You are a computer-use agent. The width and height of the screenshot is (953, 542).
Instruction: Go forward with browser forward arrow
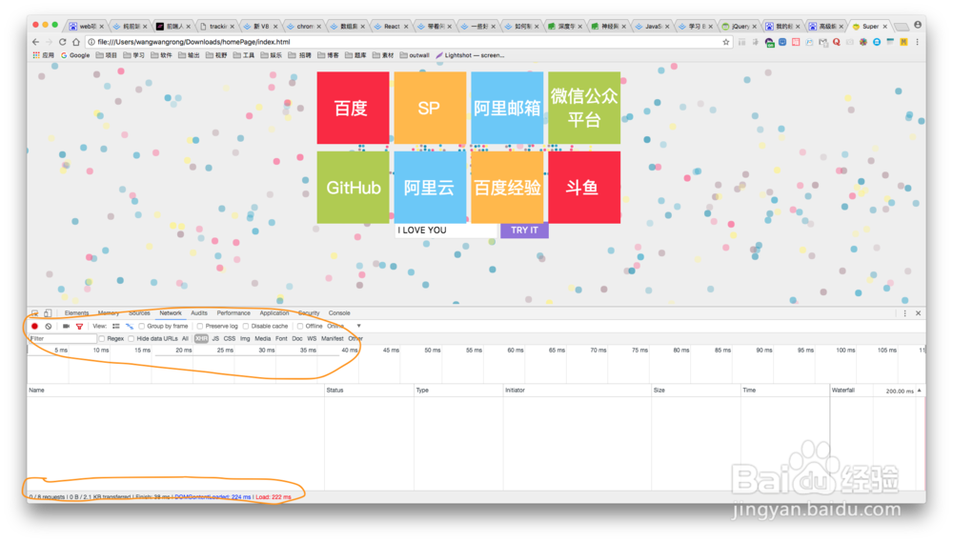tap(49, 42)
